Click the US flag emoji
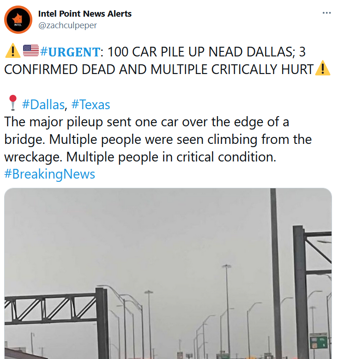Image resolution: width=338 pixels, height=359 pixels. [31, 50]
